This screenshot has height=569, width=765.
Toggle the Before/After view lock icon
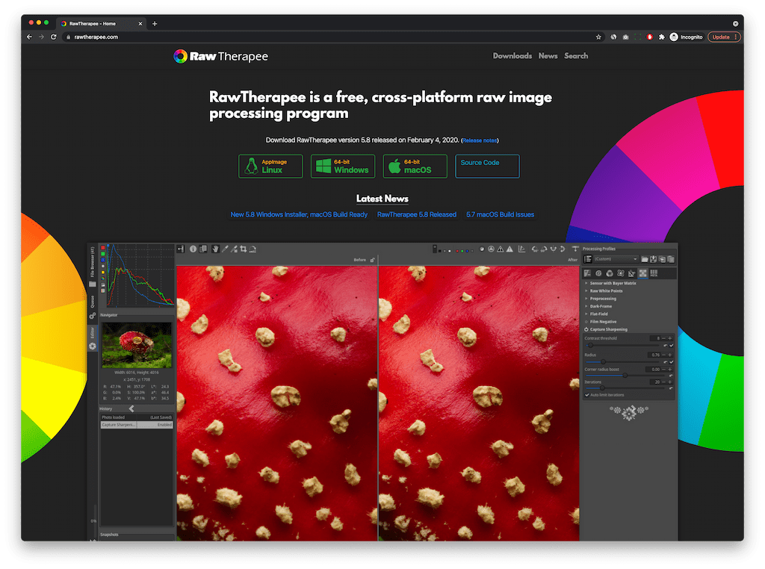[371, 259]
